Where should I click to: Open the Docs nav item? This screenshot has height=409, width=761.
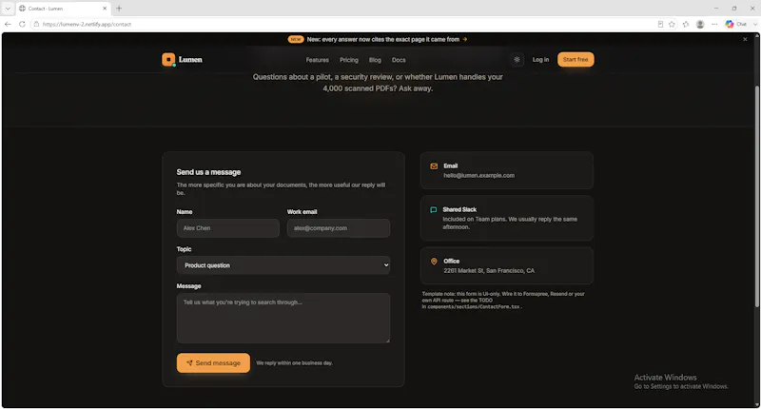[x=399, y=60]
